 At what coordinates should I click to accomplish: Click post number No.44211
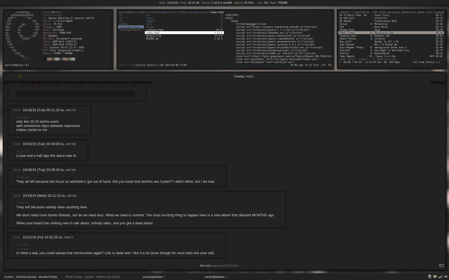click(x=66, y=237)
